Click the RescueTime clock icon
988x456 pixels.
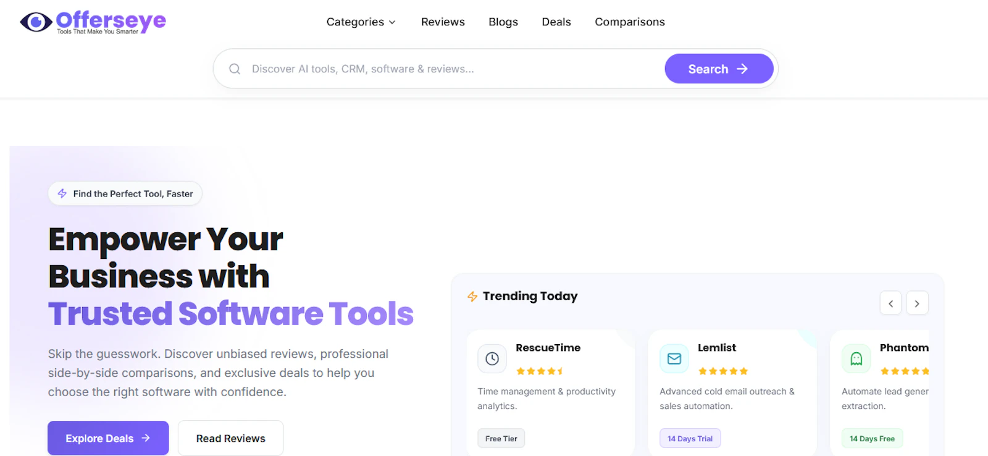point(492,358)
